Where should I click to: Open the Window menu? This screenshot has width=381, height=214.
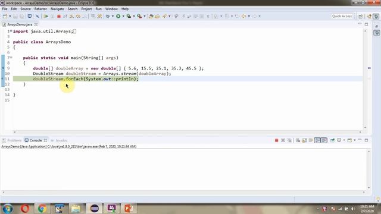pos(111,9)
